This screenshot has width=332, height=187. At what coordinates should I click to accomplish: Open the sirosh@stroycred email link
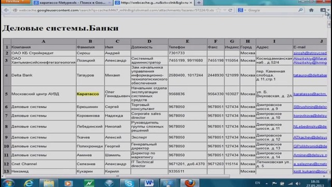[x=310, y=53]
